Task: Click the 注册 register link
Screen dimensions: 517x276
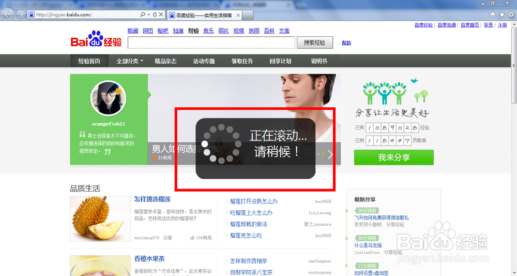Action: click(503, 25)
